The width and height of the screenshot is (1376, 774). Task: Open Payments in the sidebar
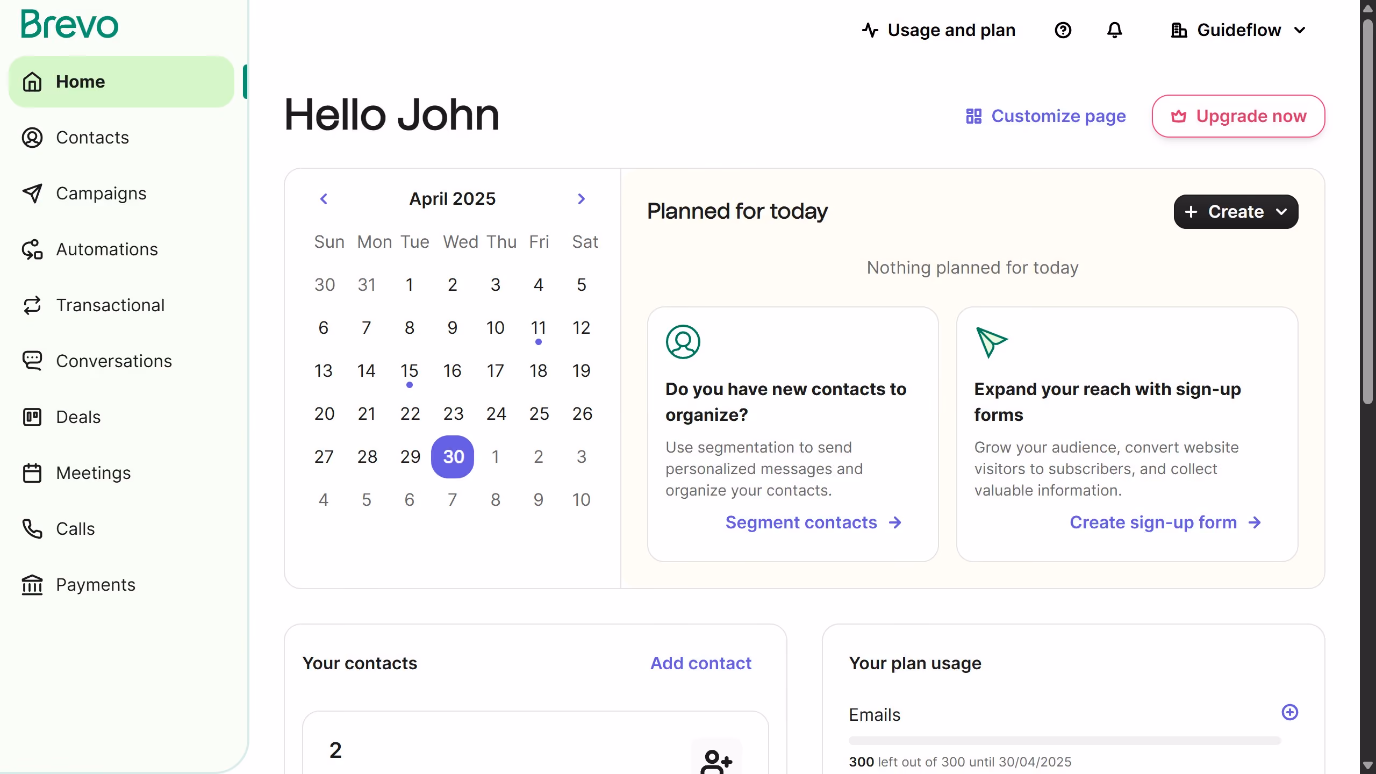pyautogui.click(x=121, y=585)
